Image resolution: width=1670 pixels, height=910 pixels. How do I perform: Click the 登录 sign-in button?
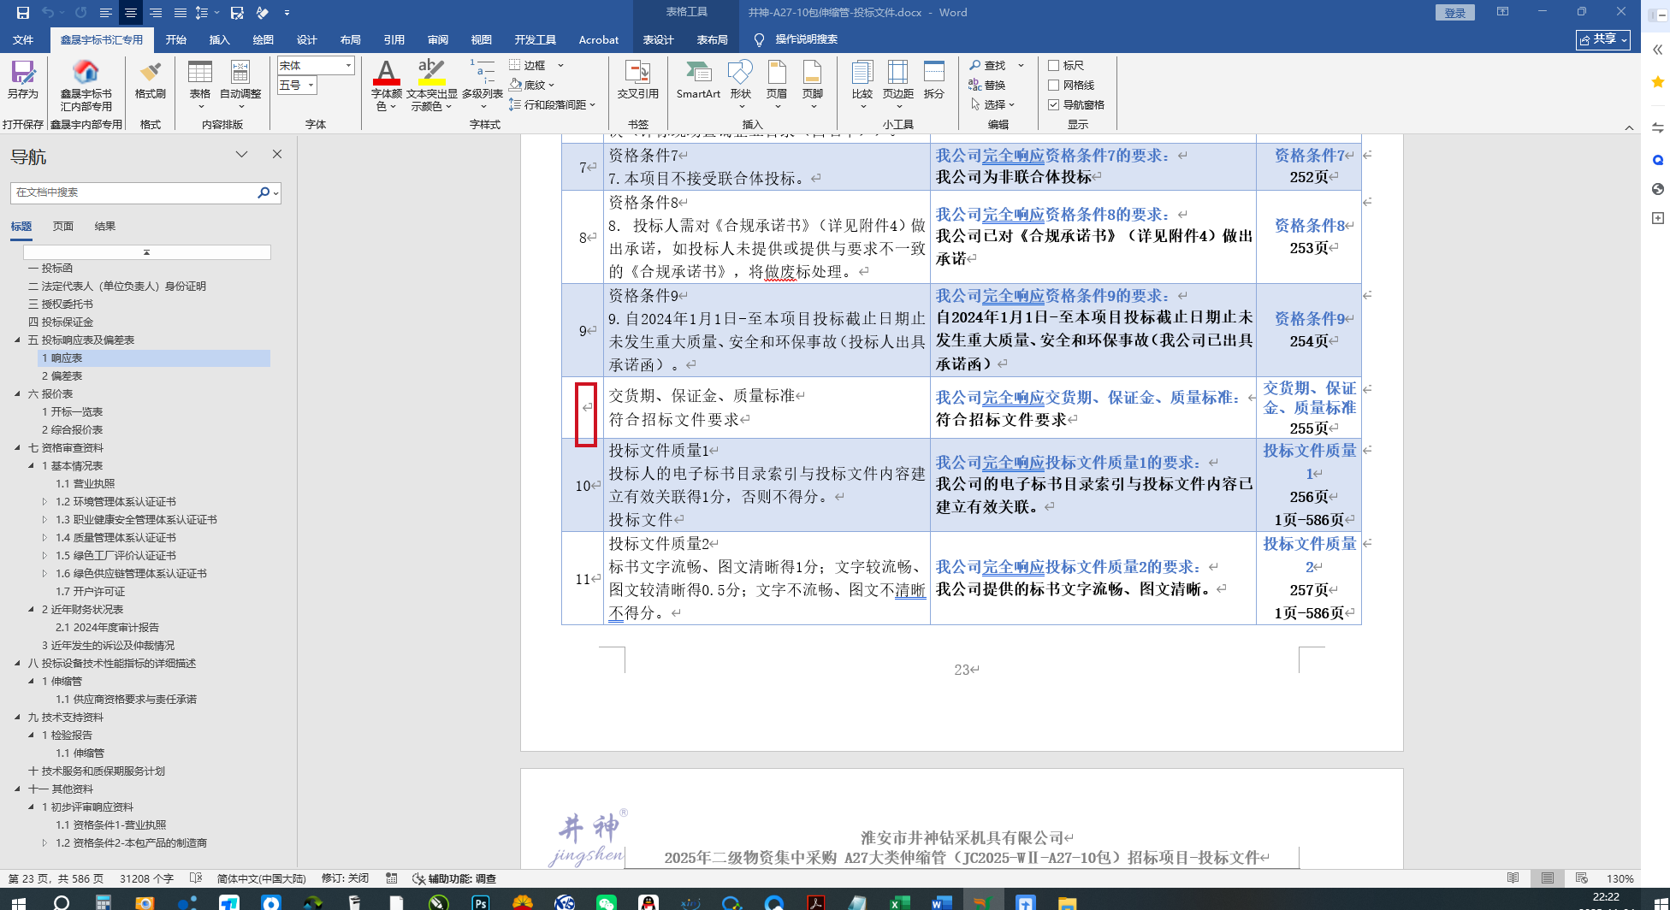1454,13
